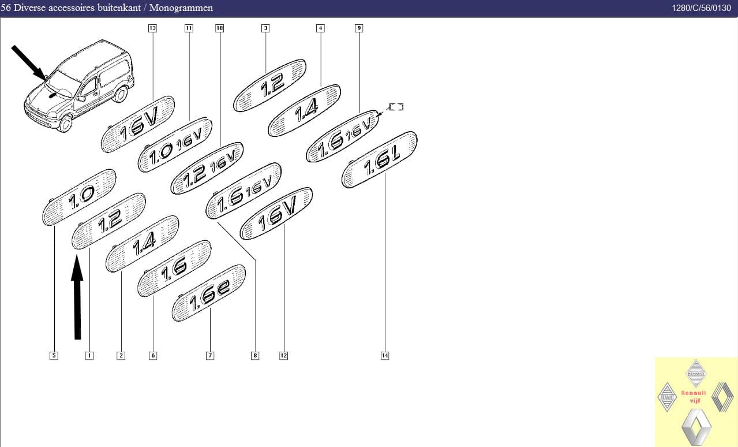Click callout number 13 above the 16V badge
Viewport: 738px width, 447px height.
152,28
